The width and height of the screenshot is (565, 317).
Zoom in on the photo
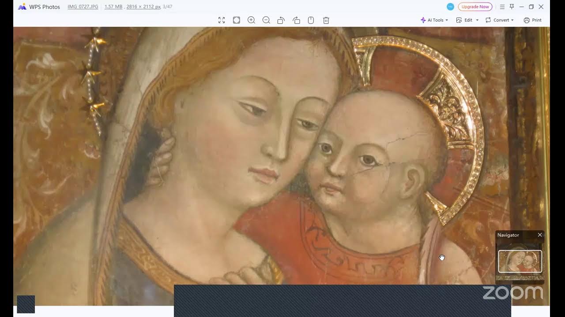pos(252,20)
